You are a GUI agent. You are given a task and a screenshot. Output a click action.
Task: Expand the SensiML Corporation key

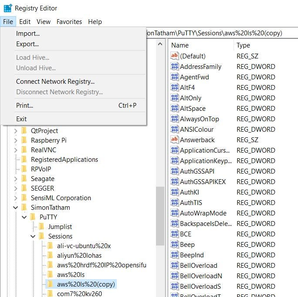point(16,198)
